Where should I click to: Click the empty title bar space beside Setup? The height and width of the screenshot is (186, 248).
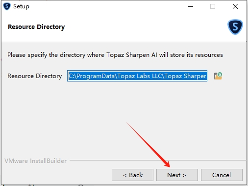(x=106, y=6)
